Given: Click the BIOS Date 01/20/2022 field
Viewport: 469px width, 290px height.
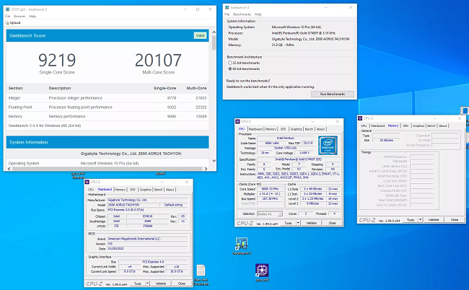Looking at the screenshot, I should pos(148,249).
